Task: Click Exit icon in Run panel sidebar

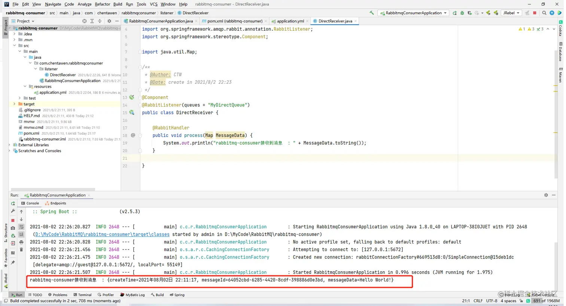Action: point(13,243)
